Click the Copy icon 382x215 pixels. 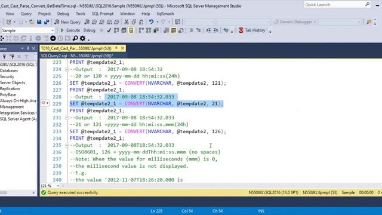click(134, 22)
